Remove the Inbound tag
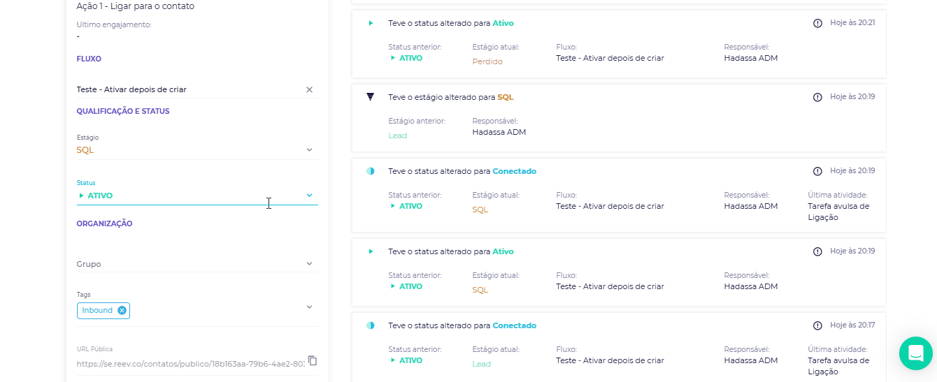Image resolution: width=937 pixels, height=382 pixels. 122,310
